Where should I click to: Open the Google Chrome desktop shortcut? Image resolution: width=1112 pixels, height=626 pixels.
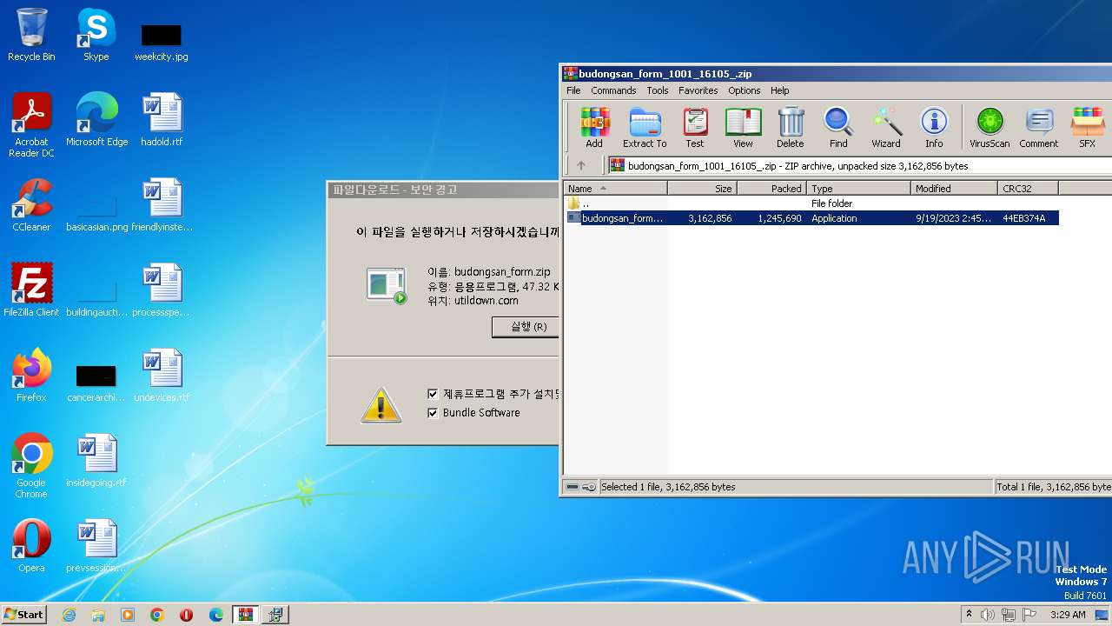click(31, 465)
